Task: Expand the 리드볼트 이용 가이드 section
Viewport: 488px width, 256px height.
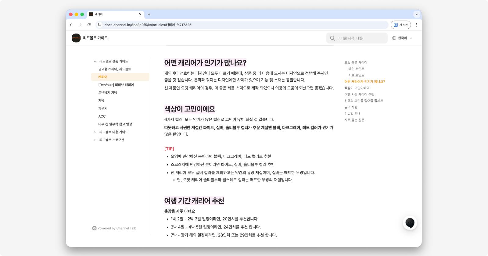Action: [x=95, y=132]
